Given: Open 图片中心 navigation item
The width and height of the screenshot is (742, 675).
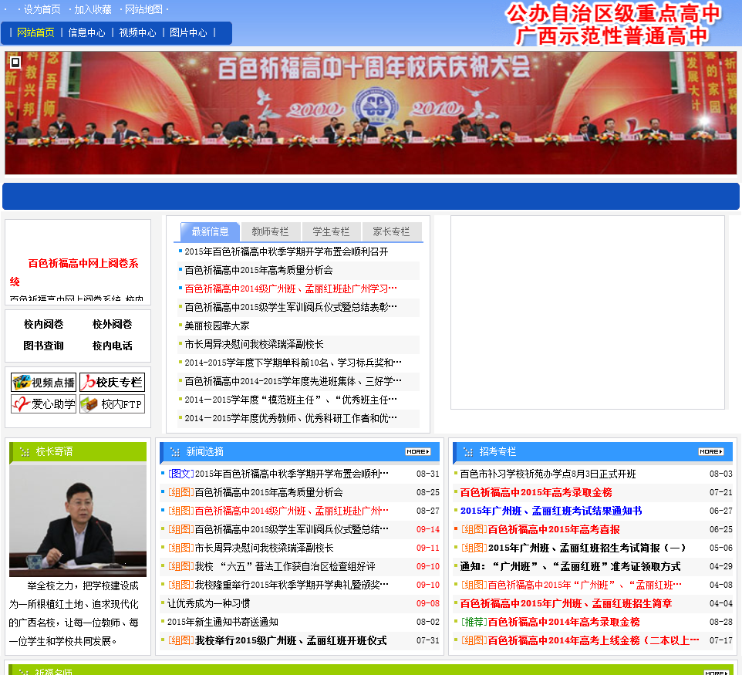Looking at the screenshot, I should point(188,32).
